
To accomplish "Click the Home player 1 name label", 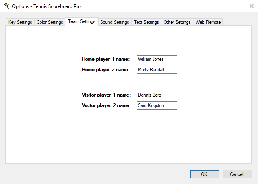I will (x=106, y=59).
